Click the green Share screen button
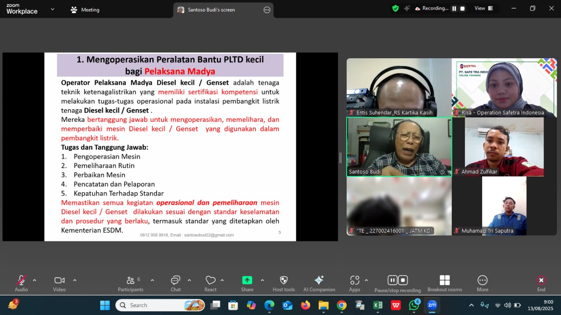Screen dimensions: 561x315 pyautogui.click(x=247, y=281)
